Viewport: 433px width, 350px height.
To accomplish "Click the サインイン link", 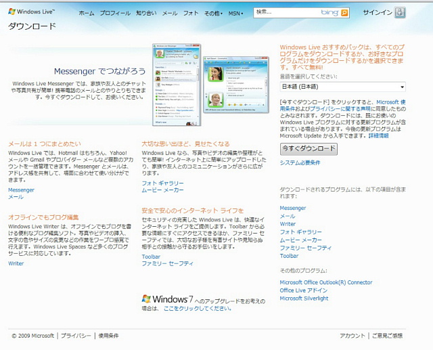I will (x=378, y=12).
